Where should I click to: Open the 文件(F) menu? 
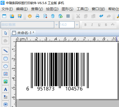[7, 9]
